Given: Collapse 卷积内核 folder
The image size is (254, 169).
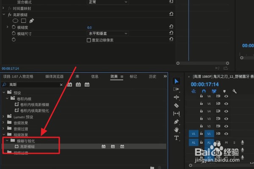Looking at the screenshot, I should (7, 98).
